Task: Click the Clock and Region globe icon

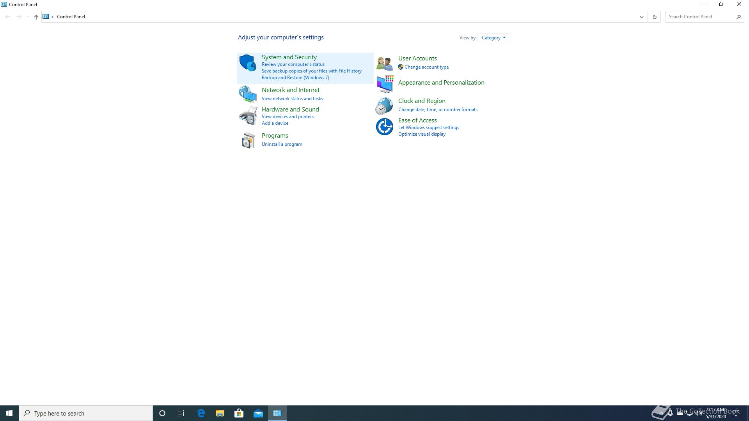Action: click(x=384, y=106)
